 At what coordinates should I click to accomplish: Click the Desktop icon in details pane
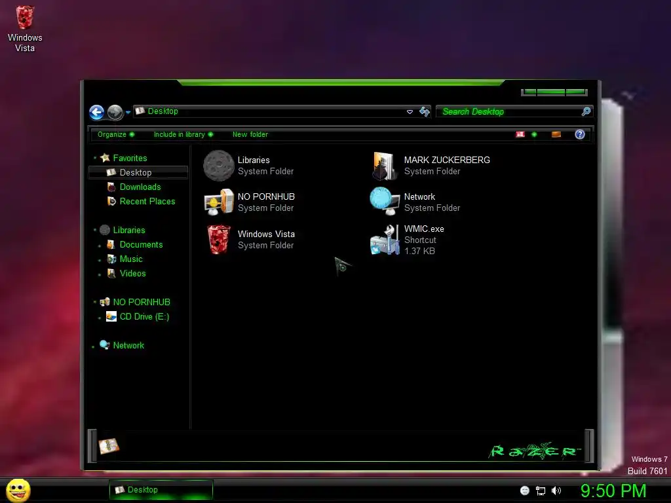pyautogui.click(x=109, y=446)
